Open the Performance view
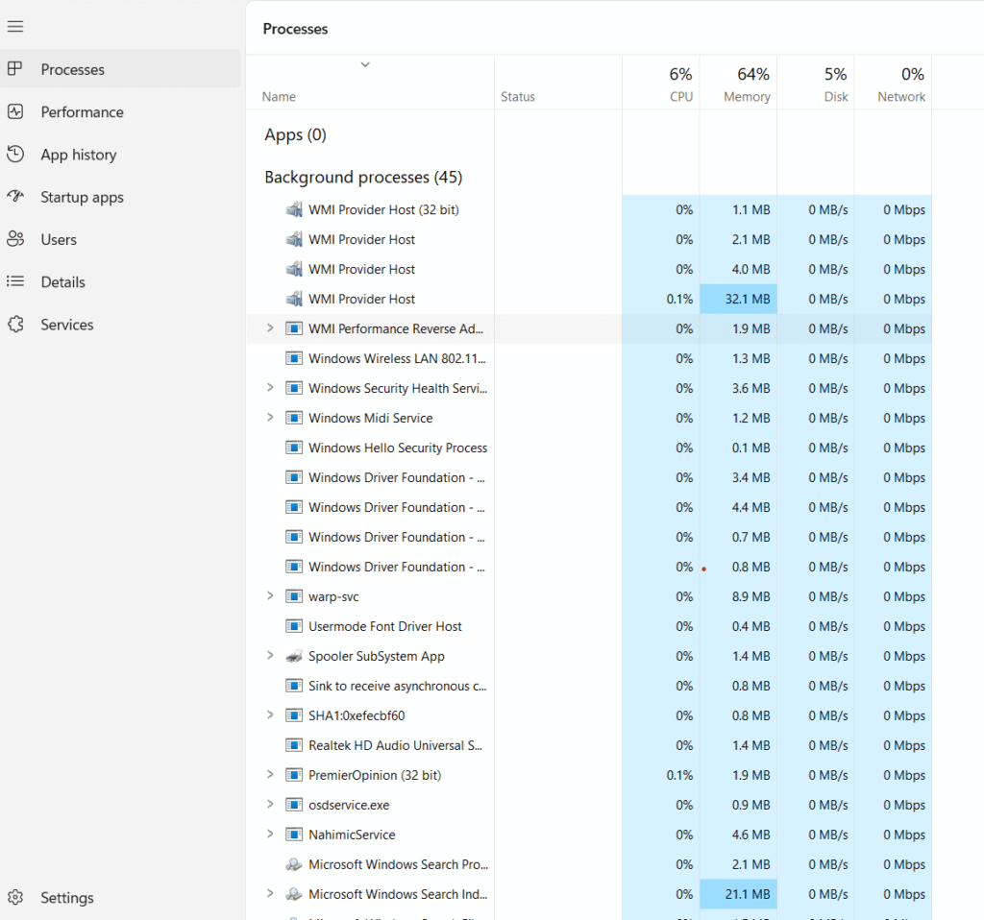The image size is (984, 920). pos(83,111)
